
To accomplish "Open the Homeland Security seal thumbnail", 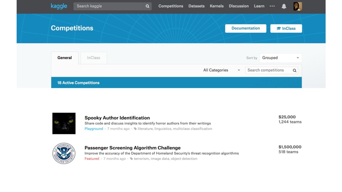I will click(64, 153).
